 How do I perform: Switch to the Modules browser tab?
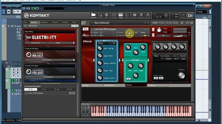[x=66, y=22]
